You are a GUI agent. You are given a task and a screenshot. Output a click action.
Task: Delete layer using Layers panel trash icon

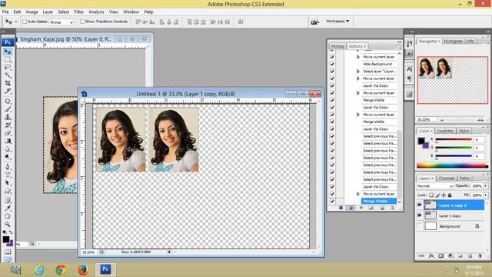(480, 256)
